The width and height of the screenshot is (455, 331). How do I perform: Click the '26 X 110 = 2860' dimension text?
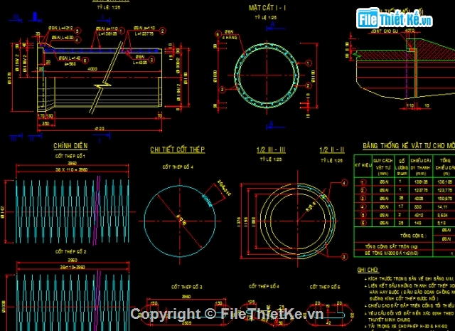click(71, 169)
